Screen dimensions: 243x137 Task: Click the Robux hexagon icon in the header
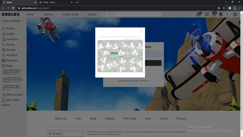tap(221, 14)
